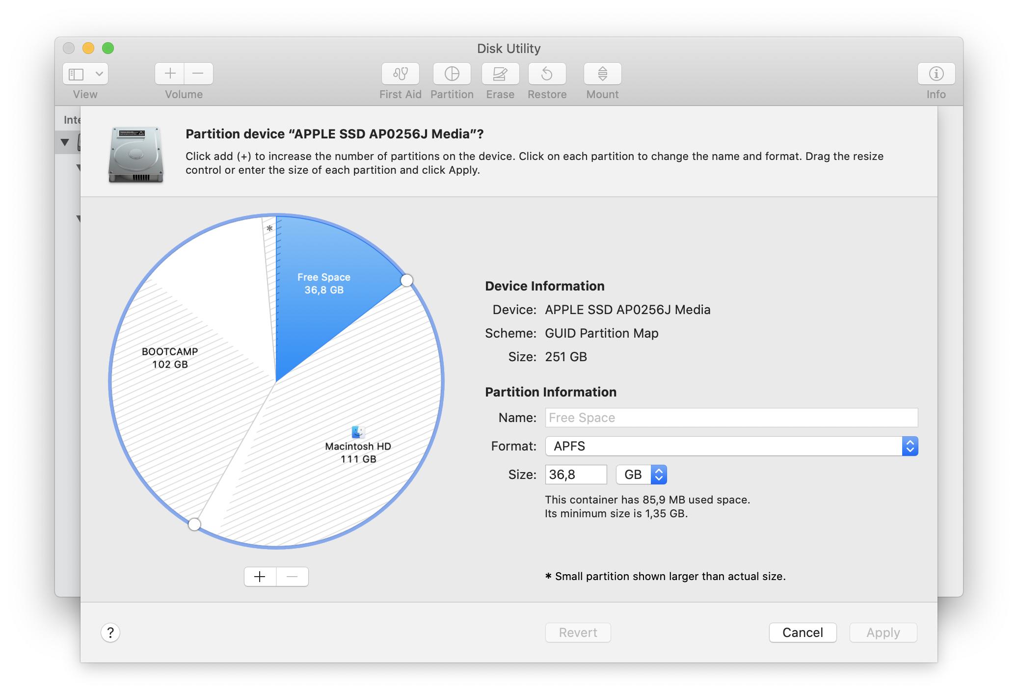Click the 'GUID Partition Map' scheme text
1018x689 pixels.
(x=601, y=333)
